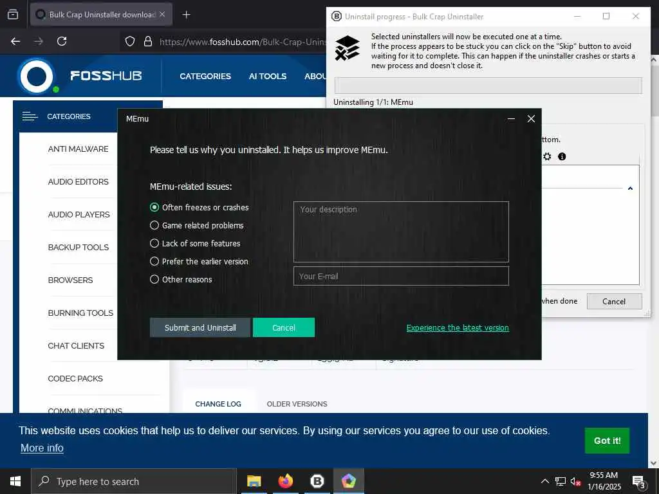This screenshot has width=659, height=494.
Task: Click Submit and Uninstall button
Action: (200, 327)
